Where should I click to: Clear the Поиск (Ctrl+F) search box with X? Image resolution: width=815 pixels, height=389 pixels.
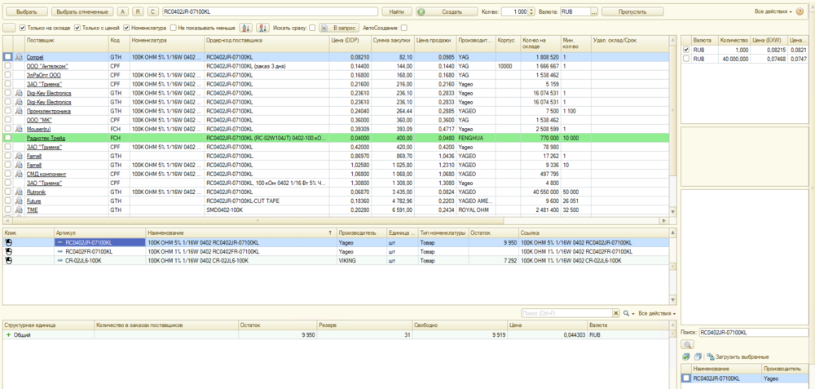click(617, 313)
